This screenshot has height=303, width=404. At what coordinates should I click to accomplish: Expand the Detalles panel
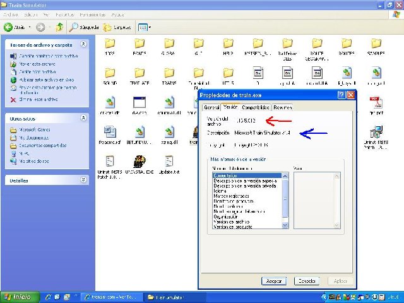[84, 180]
